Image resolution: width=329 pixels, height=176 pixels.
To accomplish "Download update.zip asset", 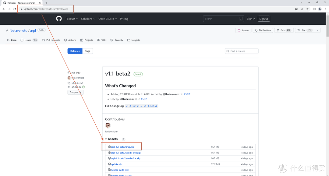I will click(116, 164).
